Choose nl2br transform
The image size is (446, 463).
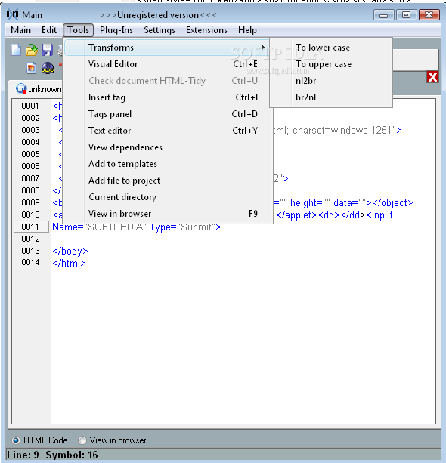click(331, 81)
